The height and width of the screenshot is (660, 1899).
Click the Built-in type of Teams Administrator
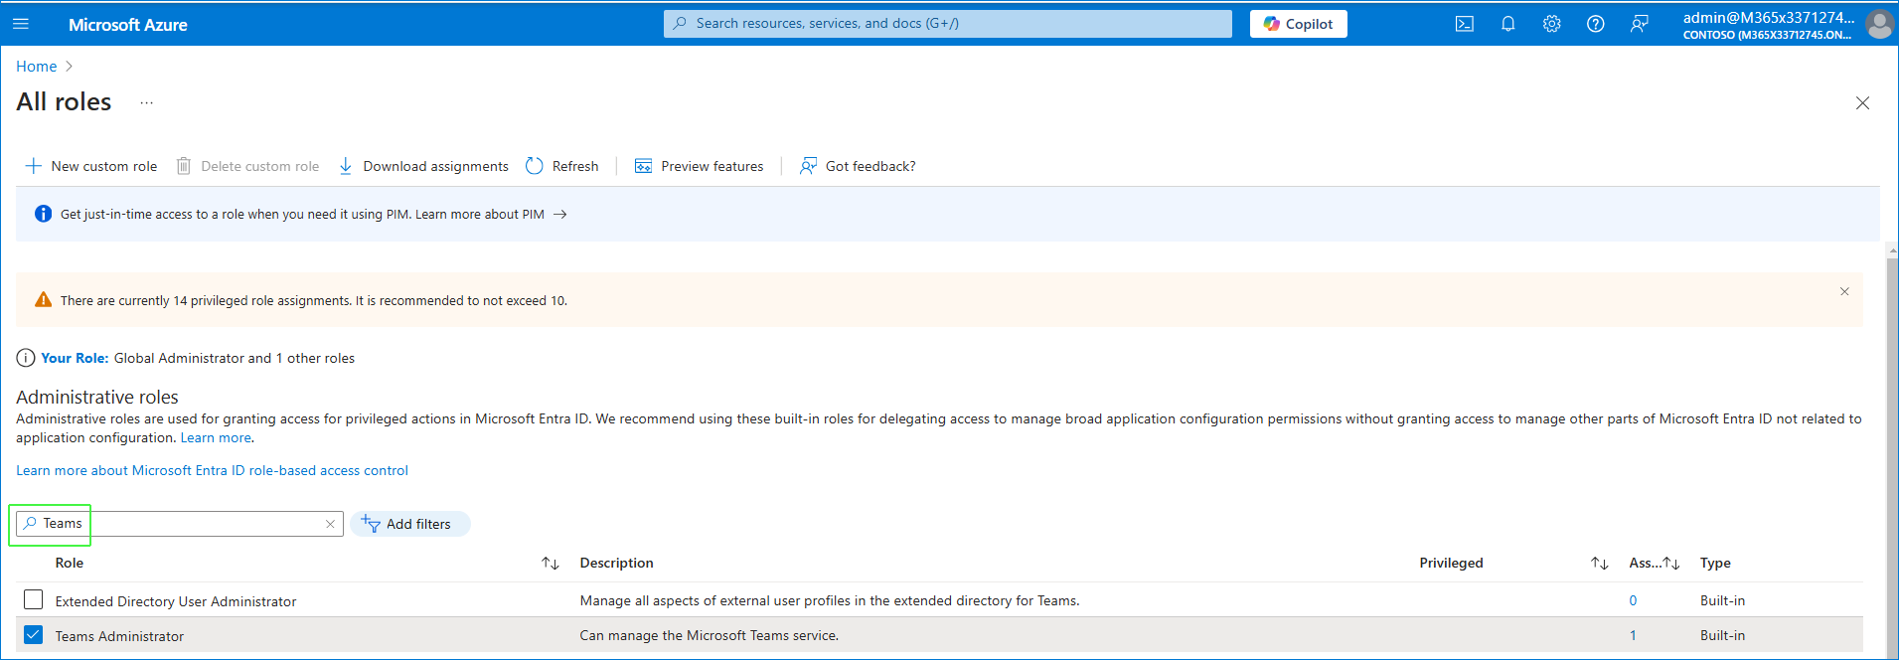coord(1722,635)
